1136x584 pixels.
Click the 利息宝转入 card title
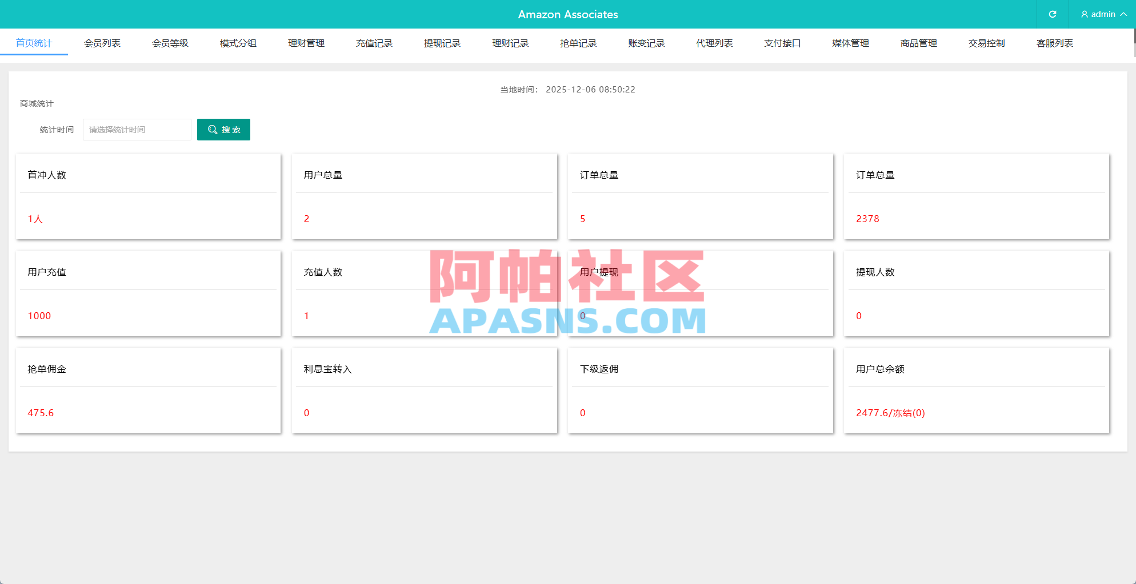[328, 369]
